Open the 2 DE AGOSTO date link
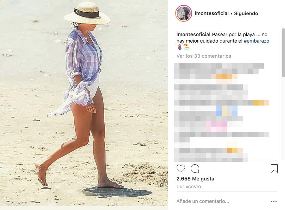This screenshot has height=210, width=285. pyautogui.click(x=189, y=187)
